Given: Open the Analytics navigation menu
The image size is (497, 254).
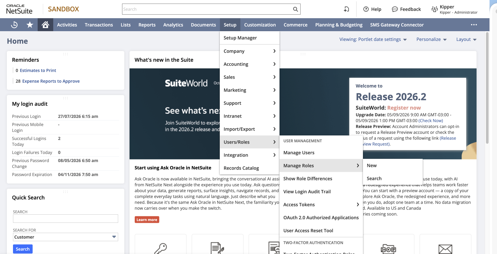Looking at the screenshot, I should 173,25.
